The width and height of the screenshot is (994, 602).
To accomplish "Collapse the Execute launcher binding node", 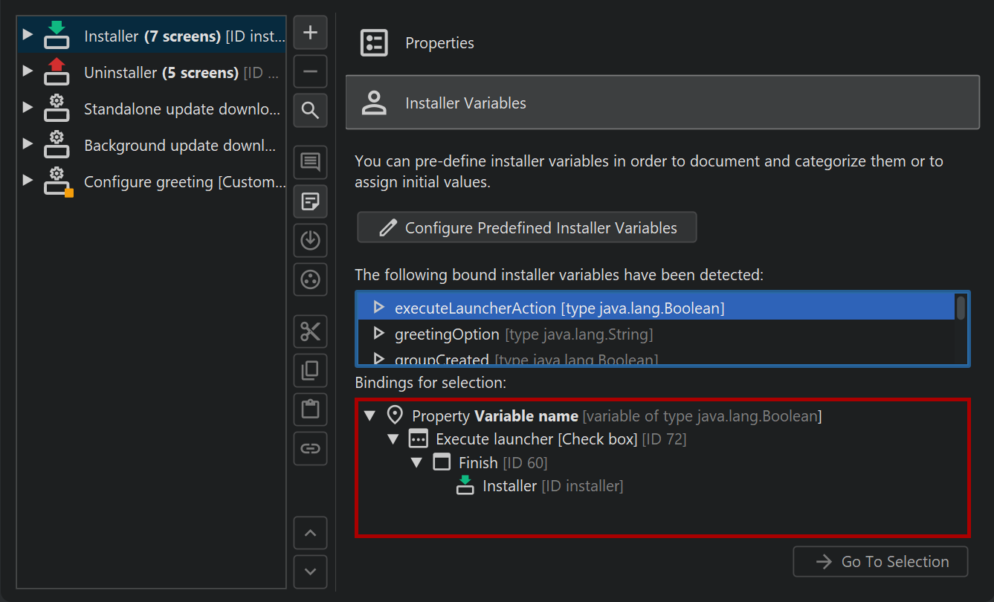I will click(x=394, y=439).
